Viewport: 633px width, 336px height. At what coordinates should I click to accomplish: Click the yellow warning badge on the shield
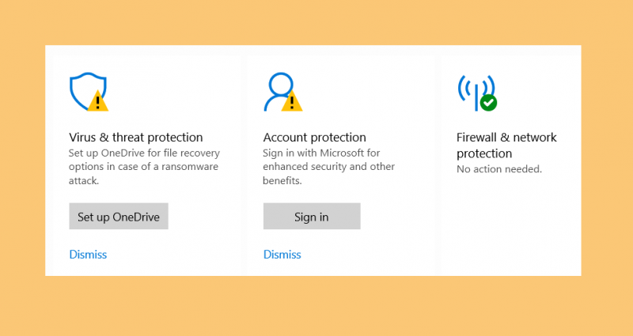[97, 101]
